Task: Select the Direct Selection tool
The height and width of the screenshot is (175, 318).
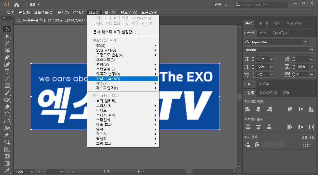Action: click(7, 36)
